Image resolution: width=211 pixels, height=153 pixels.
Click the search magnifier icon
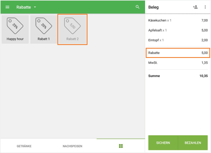pos(138,7)
